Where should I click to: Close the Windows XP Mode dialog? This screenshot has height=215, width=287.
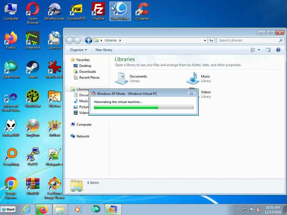click(191, 94)
